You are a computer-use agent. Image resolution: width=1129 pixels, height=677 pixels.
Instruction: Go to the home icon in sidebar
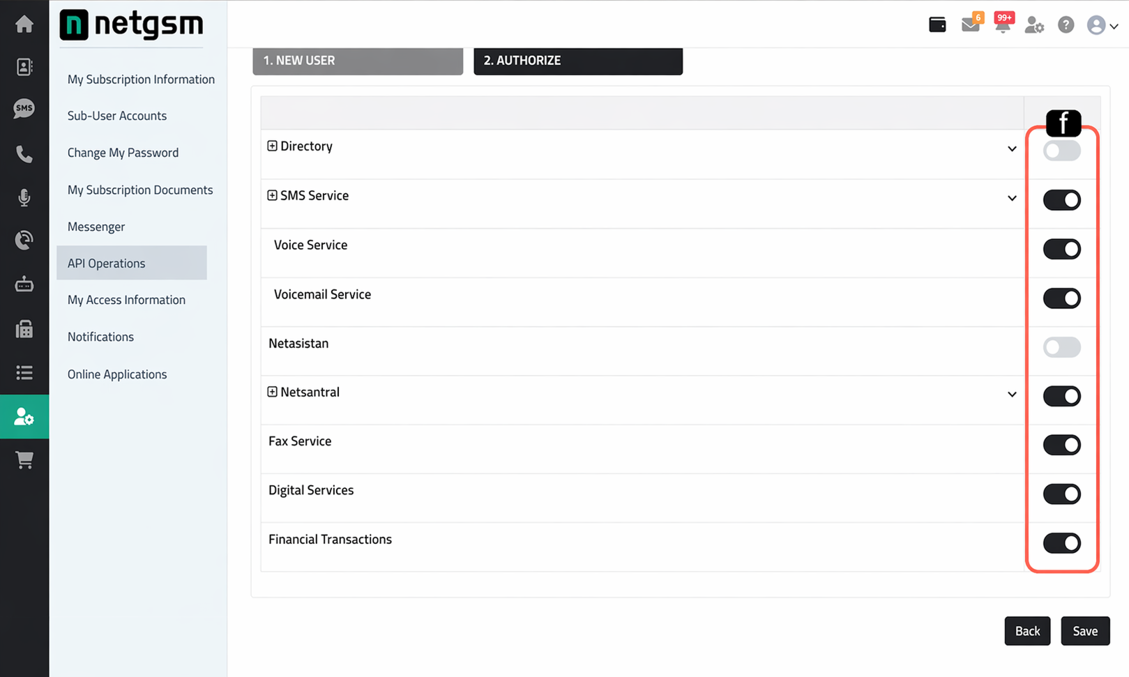coord(24,24)
